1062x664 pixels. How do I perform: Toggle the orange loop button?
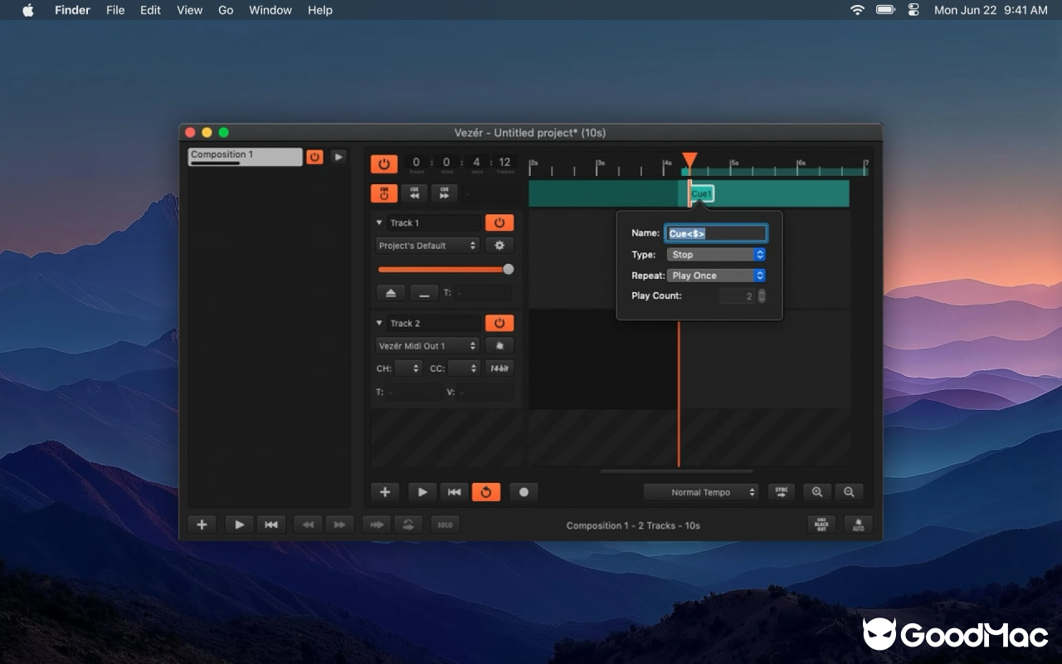click(x=486, y=492)
